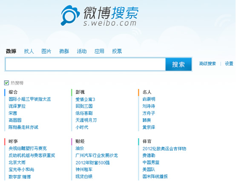Open celebrity link 刘诗诗
Screen dimensions: 236x183
pyautogui.click(x=149, y=106)
